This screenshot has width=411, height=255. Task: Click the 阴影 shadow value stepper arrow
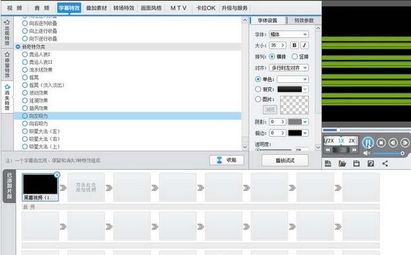283,122
